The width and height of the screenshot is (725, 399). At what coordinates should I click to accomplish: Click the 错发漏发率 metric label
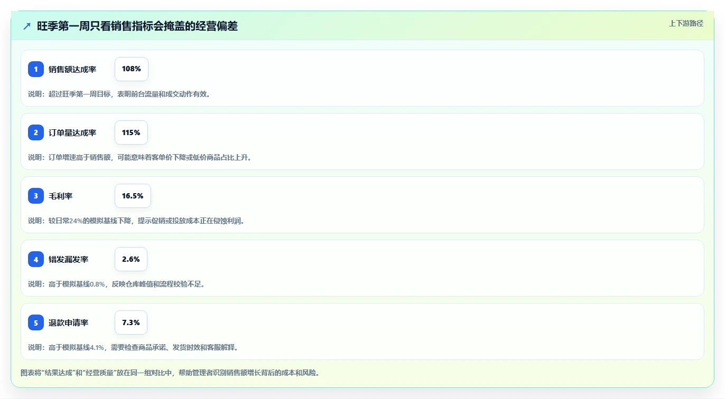[69, 259]
